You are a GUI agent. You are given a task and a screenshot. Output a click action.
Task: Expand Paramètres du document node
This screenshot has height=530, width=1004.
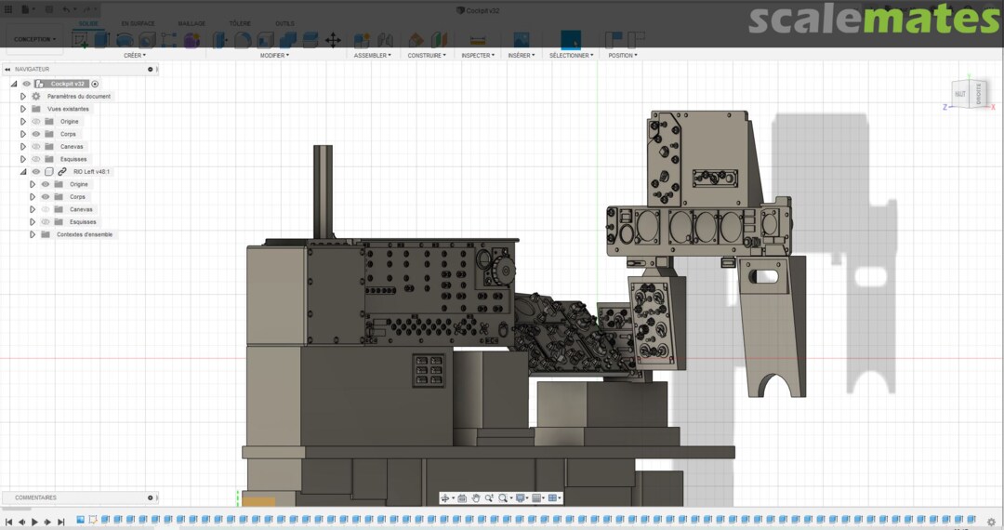[x=23, y=97]
